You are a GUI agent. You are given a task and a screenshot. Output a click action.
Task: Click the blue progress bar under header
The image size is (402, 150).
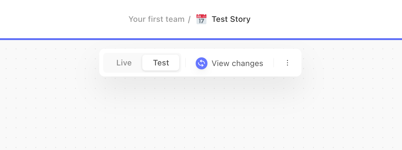tap(201, 39)
